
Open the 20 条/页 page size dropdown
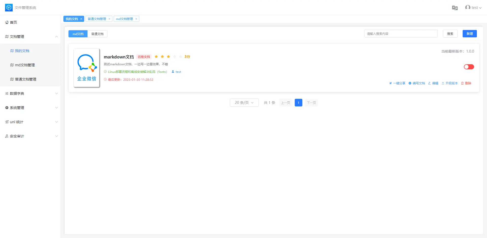[244, 103]
